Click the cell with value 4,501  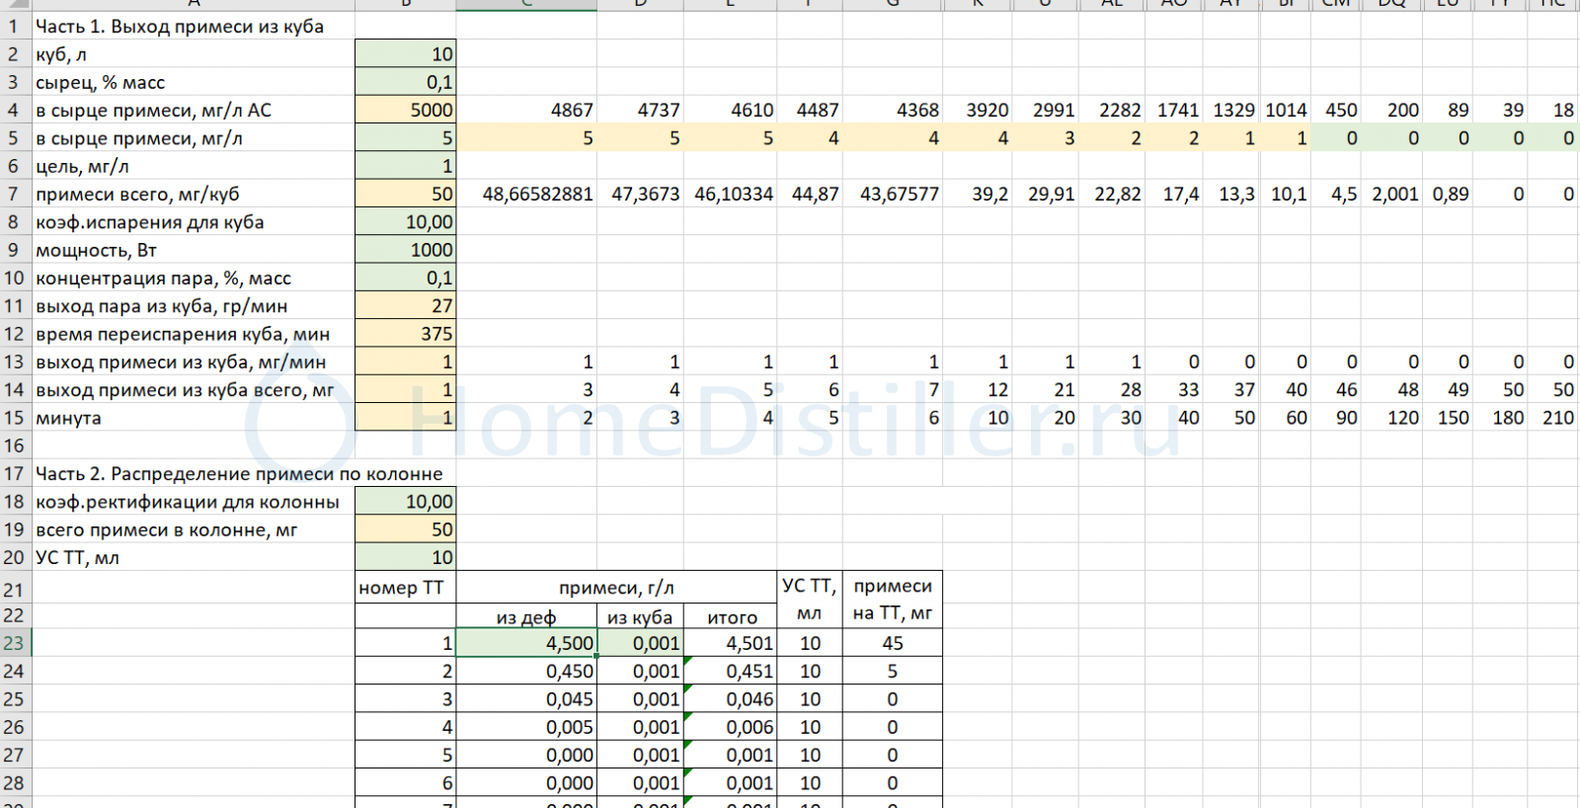coord(731,643)
